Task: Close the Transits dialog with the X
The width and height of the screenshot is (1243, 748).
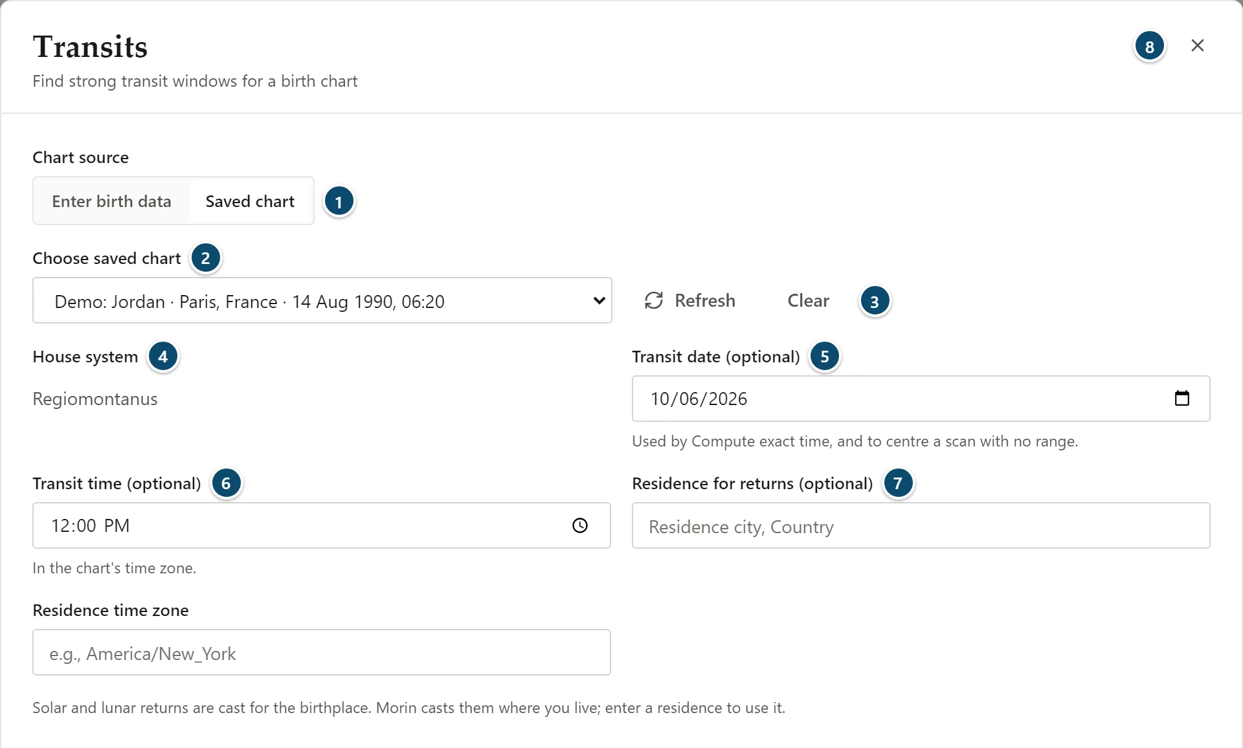Action: (1197, 45)
